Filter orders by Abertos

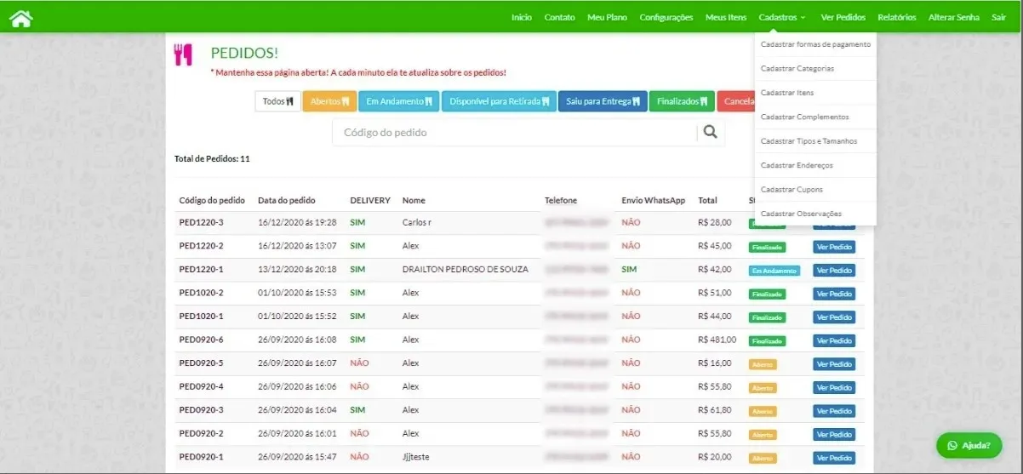329,101
